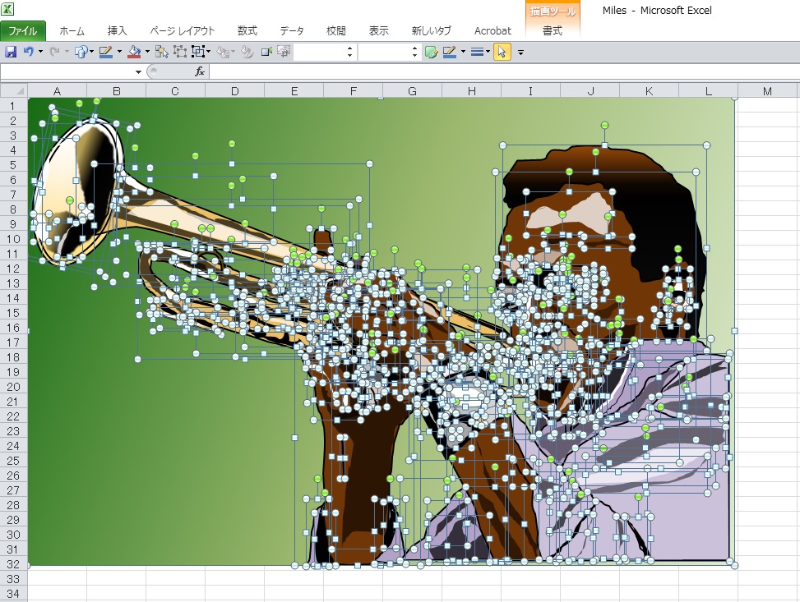
Task: Click the Select All corner button
Action: 14,90
